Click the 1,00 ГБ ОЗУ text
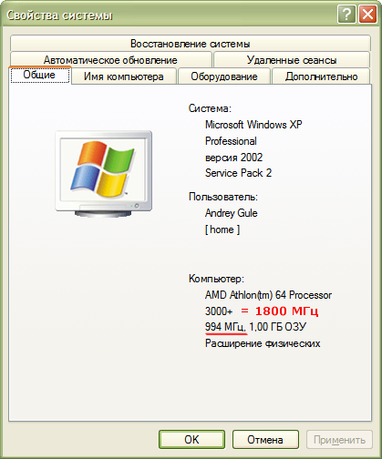 (278, 327)
